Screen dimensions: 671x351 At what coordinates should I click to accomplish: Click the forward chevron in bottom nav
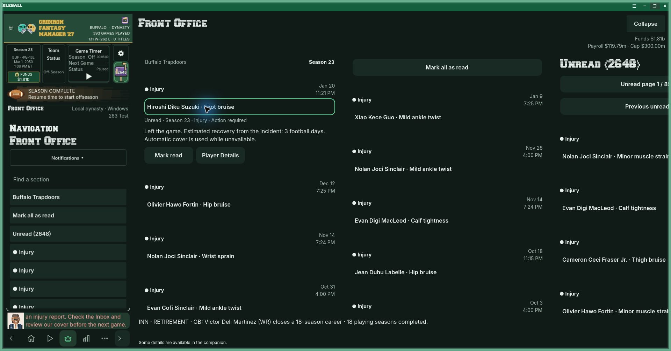click(x=120, y=338)
